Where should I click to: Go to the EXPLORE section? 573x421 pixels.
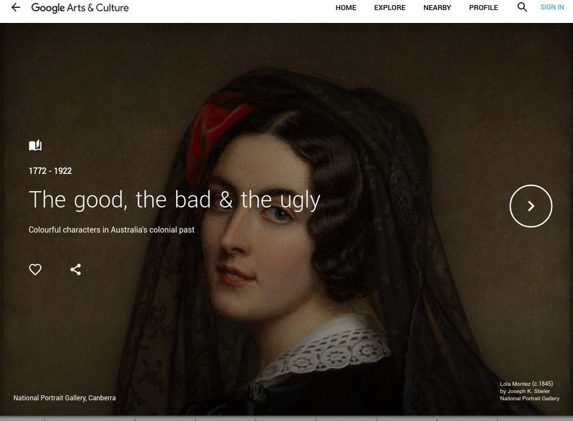click(390, 8)
